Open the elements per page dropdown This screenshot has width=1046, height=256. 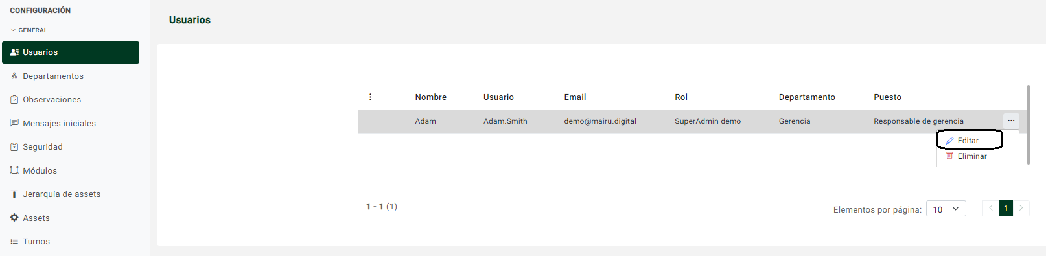946,209
